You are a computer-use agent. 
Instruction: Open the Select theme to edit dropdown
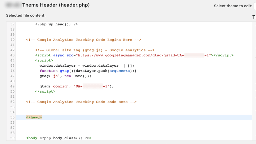pyautogui.click(x=254, y=6)
